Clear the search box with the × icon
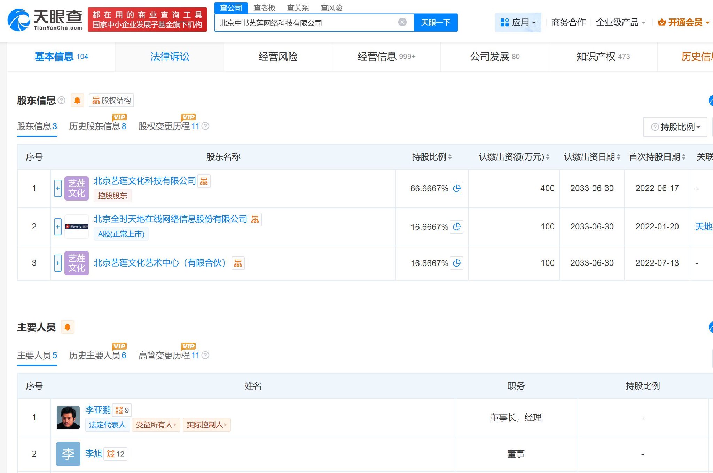The height and width of the screenshot is (473, 713). tap(403, 22)
